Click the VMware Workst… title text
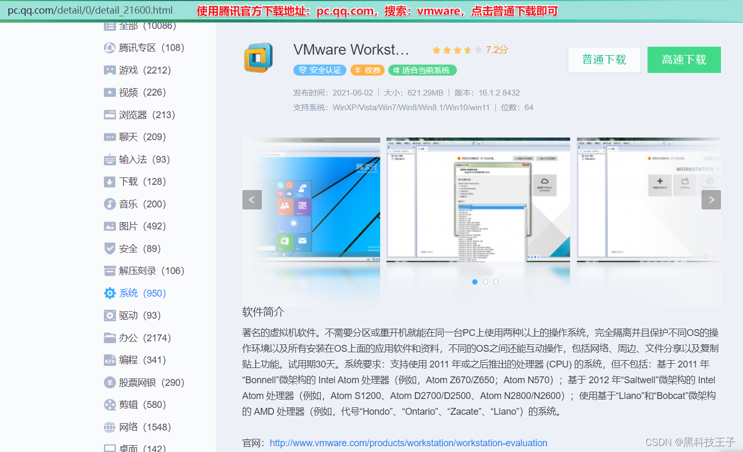Screen dimensions: 743x452 pyautogui.click(x=351, y=50)
